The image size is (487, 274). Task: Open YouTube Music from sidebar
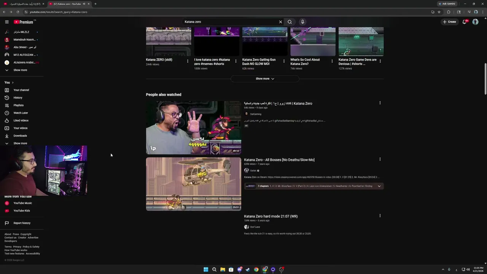tap(23, 203)
